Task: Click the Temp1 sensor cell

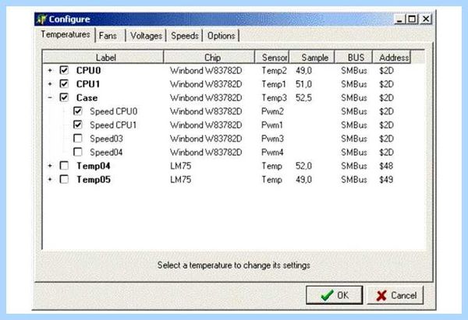Action: (274, 84)
